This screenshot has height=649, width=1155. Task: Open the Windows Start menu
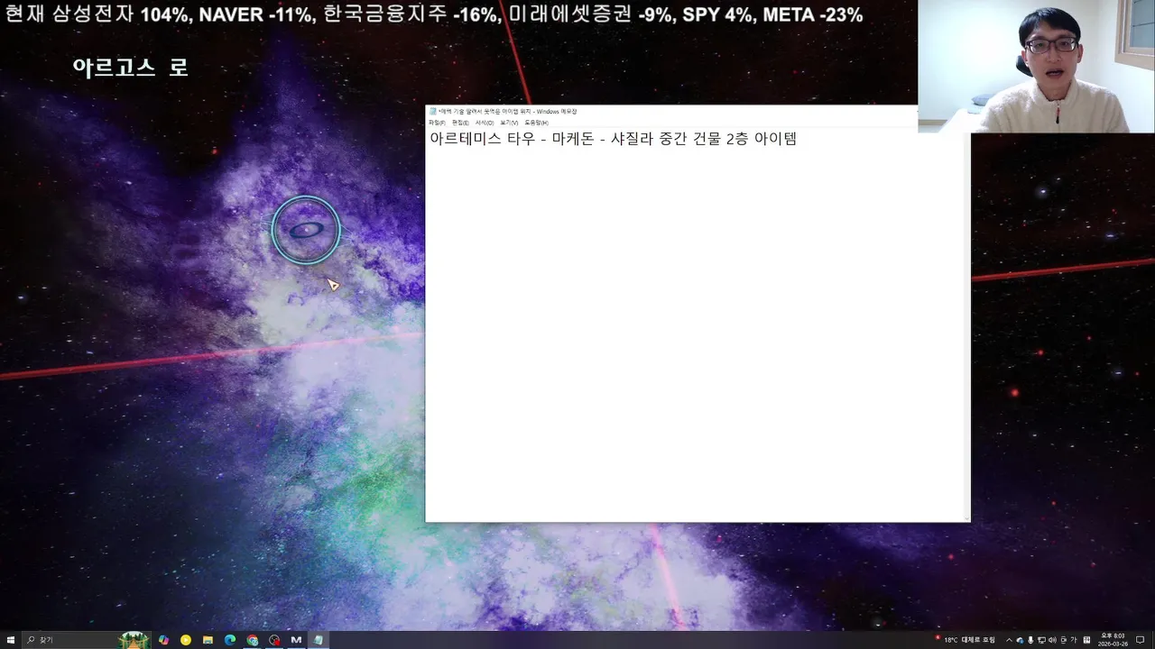[x=11, y=640]
